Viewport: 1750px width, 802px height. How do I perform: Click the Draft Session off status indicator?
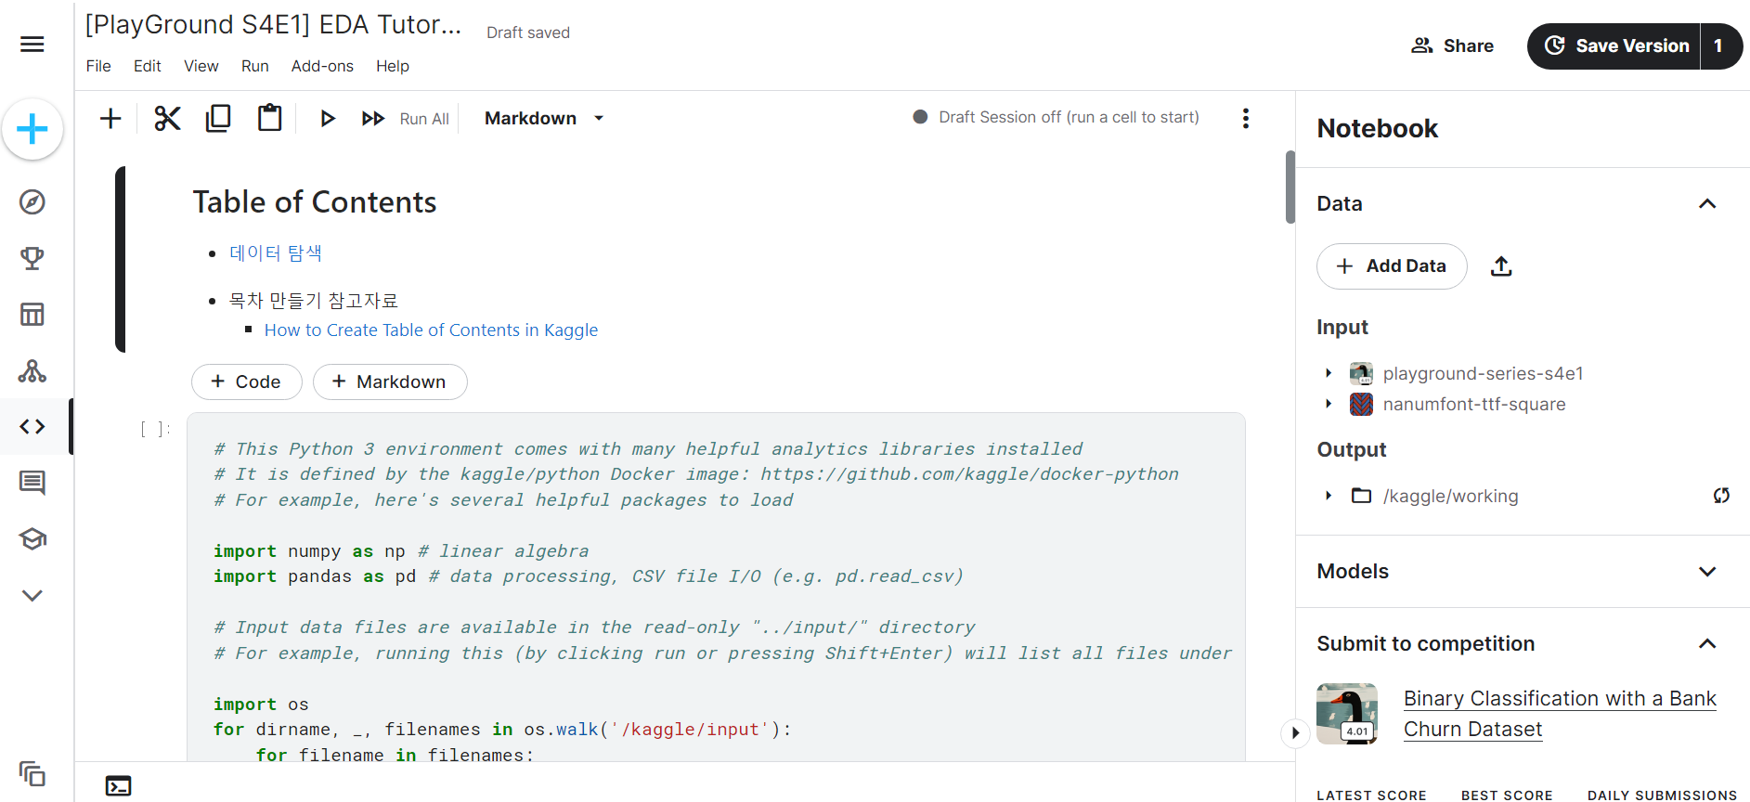pos(1056,117)
